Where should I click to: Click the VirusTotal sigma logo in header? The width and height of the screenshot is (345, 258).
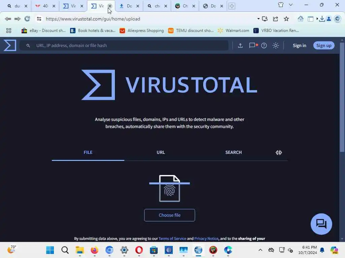click(10, 45)
